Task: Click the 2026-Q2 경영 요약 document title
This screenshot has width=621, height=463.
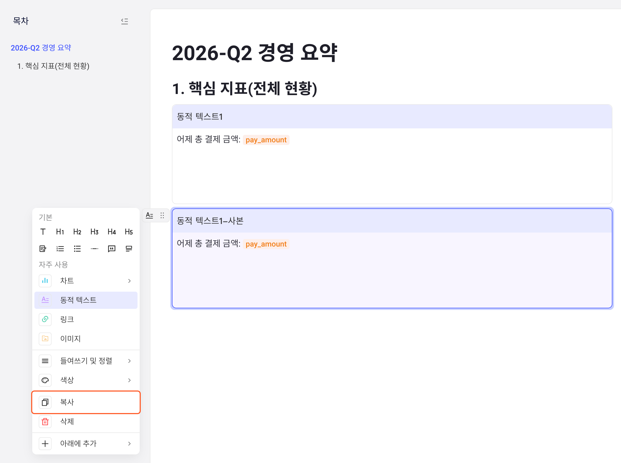Action: (255, 53)
